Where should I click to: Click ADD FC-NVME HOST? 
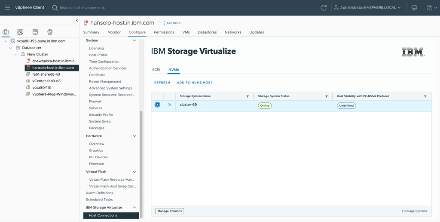[195, 83]
